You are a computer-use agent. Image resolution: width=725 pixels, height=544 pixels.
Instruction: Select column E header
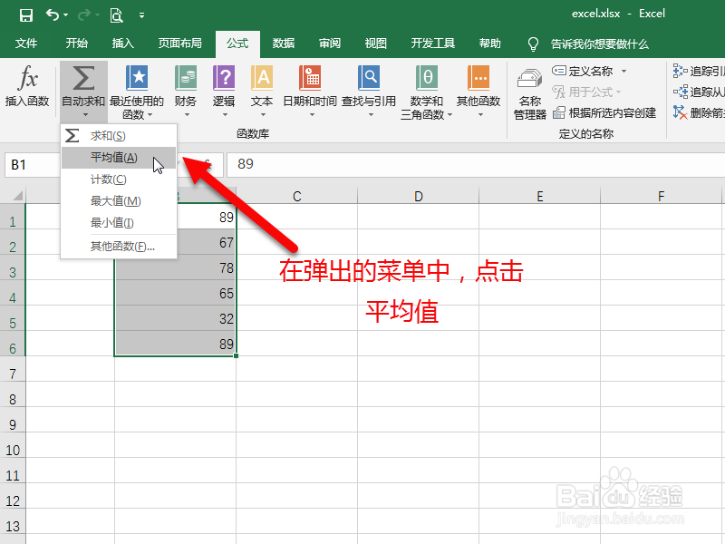click(539, 196)
